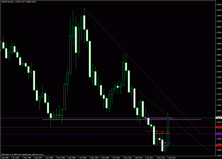Select the long magenta horizontal line
Image resolution: width=222 pixels, height=159 pixels.
click(122, 120)
